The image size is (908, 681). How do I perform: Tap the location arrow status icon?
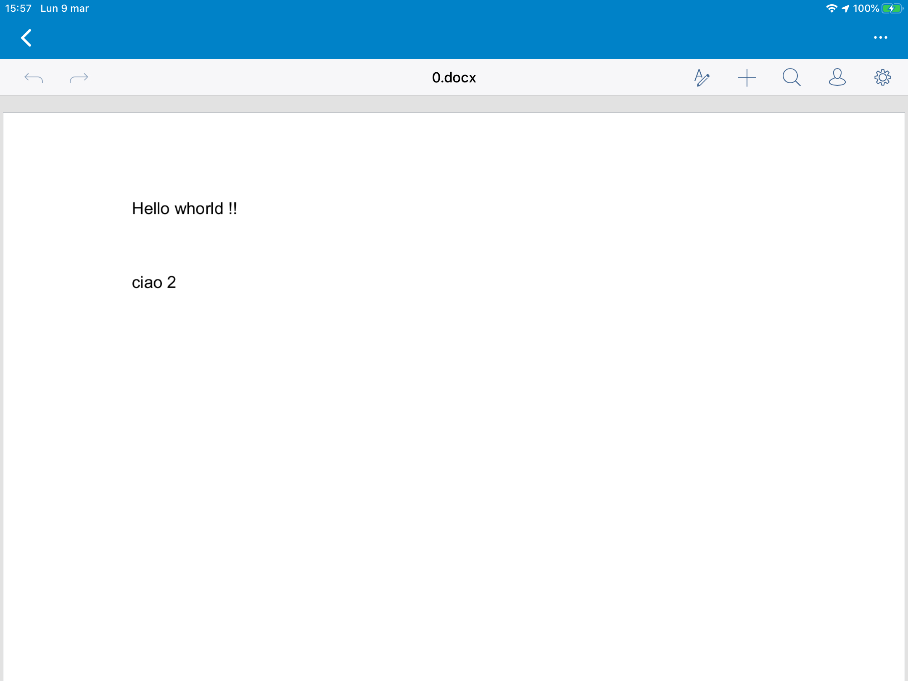click(845, 8)
